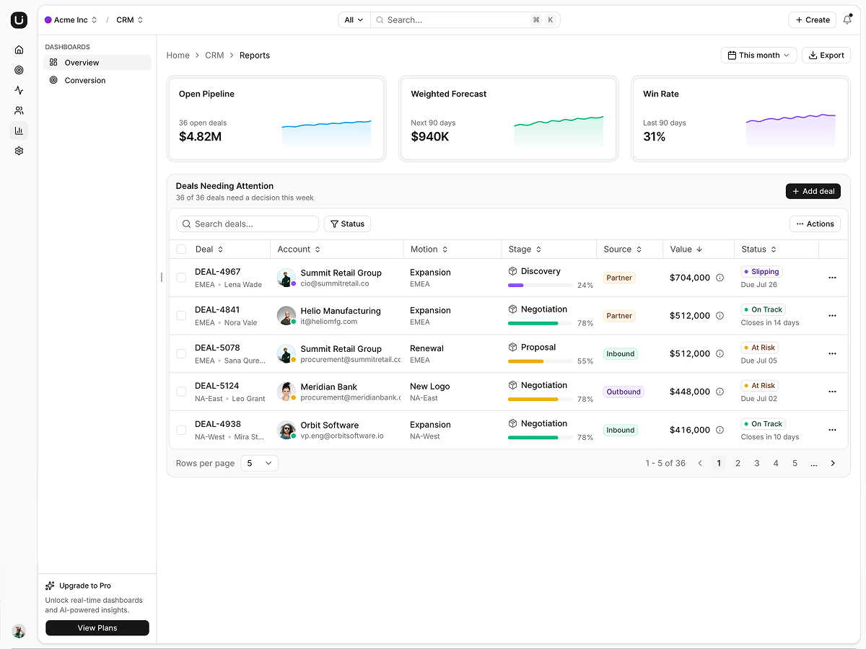This screenshot has width=866, height=649.
Task: Open row menu for DEAL-5124
Action: 832,392
